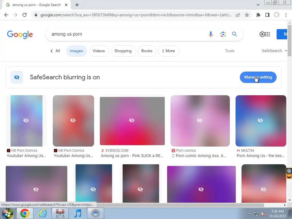Viewport: 292px width, 219px height.
Task: Click eye icon on Porn comics pink thumbnail
Action: click(x=200, y=121)
